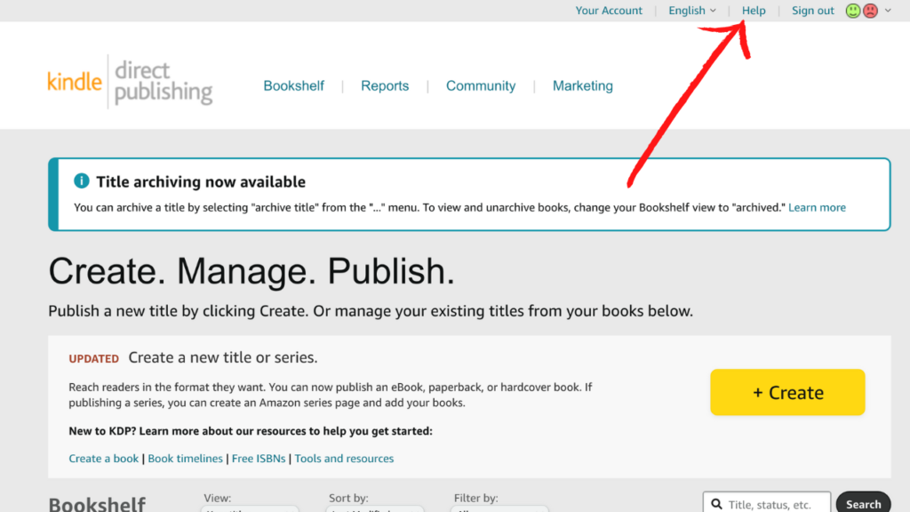Click the black Search button
Viewport: 910px width, 512px height.
coord(863,503)
